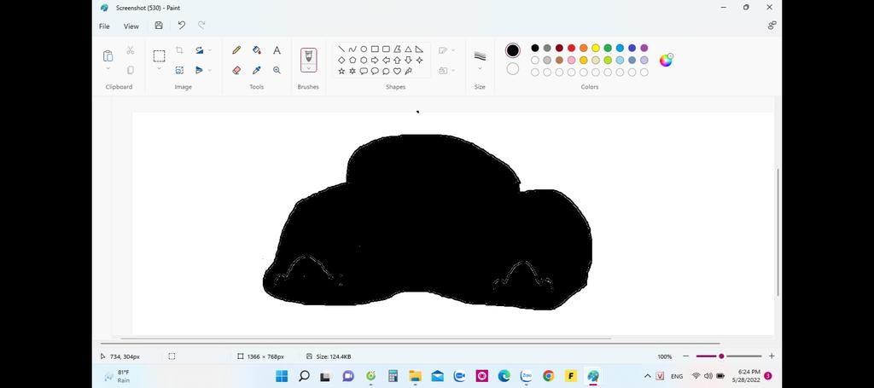Click the vertical scrollbar of the canvas
Screen dimensions: 874x388
tap(778, 231)
